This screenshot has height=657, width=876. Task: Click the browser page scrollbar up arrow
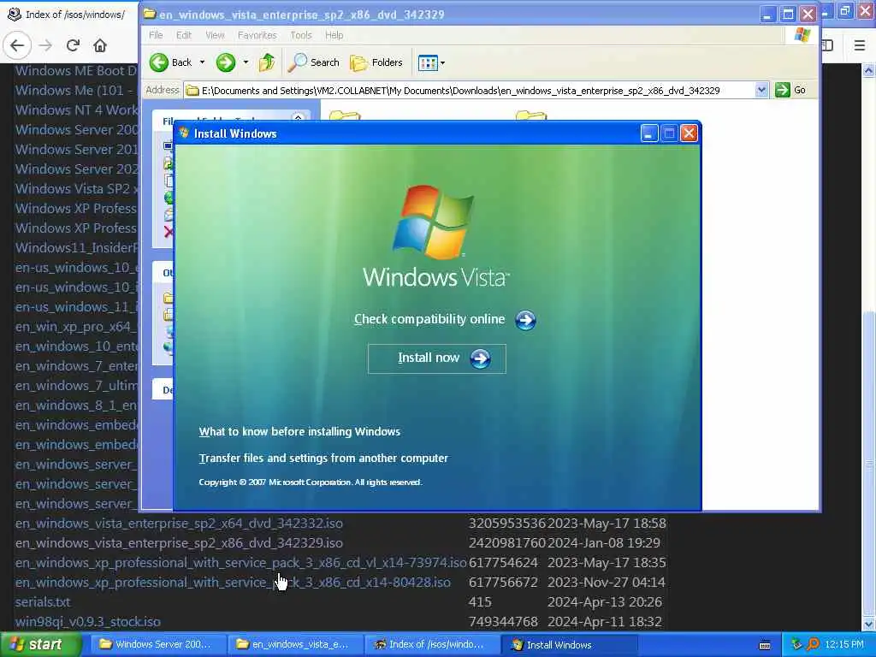pos(869,70)
